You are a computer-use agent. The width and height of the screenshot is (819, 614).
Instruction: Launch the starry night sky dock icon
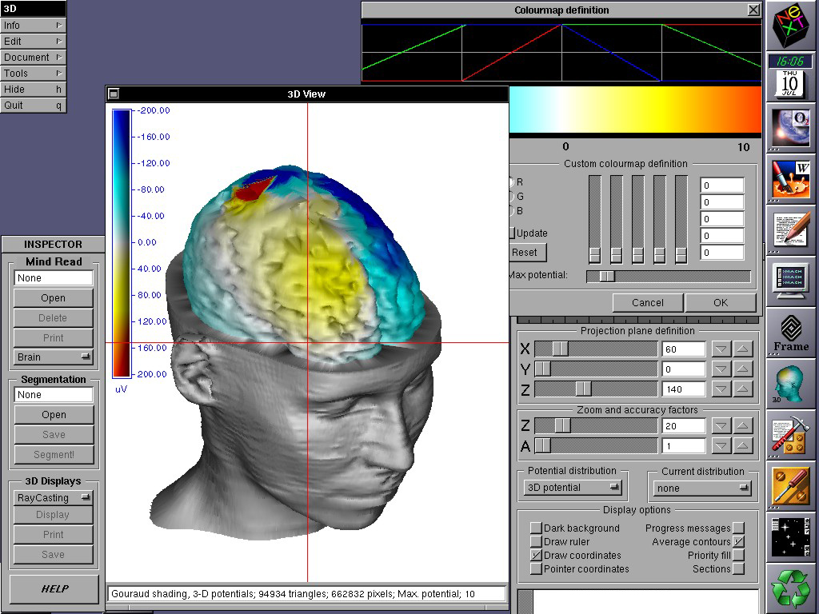[790, 536]
